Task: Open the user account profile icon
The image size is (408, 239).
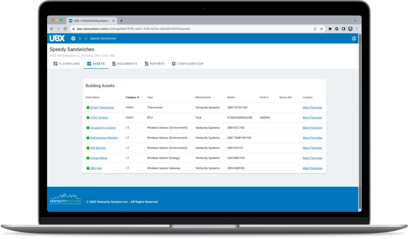Action: point(354,39)
